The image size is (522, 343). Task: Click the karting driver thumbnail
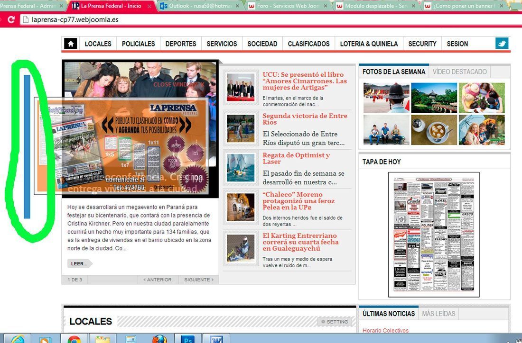pyautogui.click(x=241, y=248)
